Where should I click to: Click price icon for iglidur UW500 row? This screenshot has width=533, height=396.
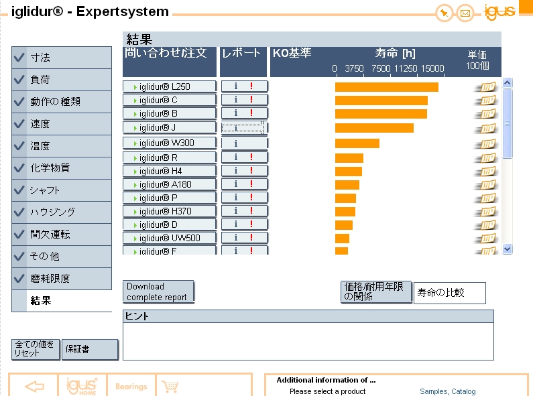click(485, 239)
